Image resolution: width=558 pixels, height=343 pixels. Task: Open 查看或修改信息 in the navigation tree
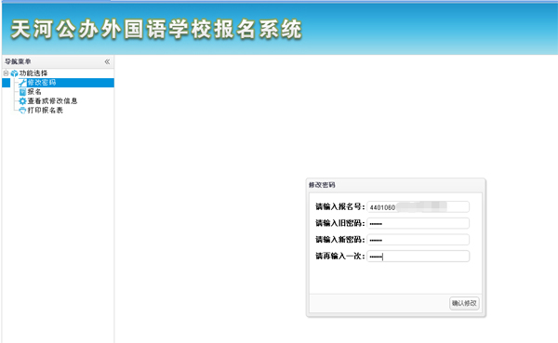click(x=52, y=101)
